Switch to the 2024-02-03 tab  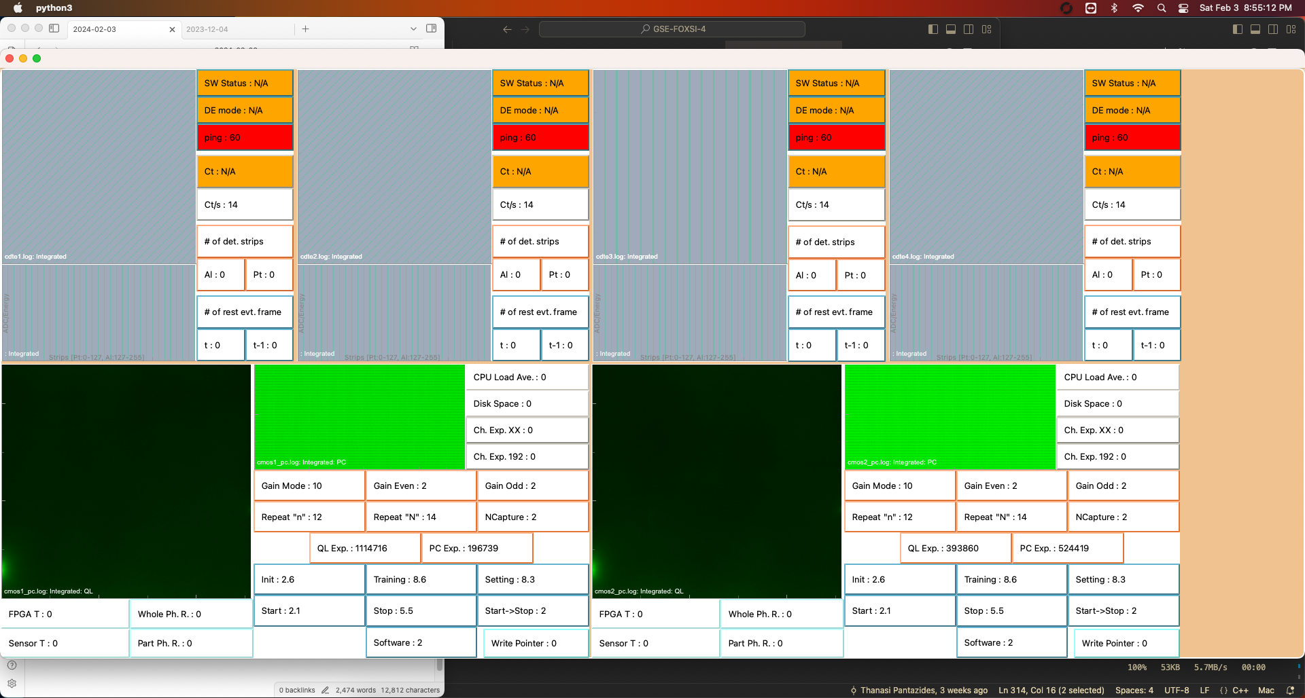point(122,29)
